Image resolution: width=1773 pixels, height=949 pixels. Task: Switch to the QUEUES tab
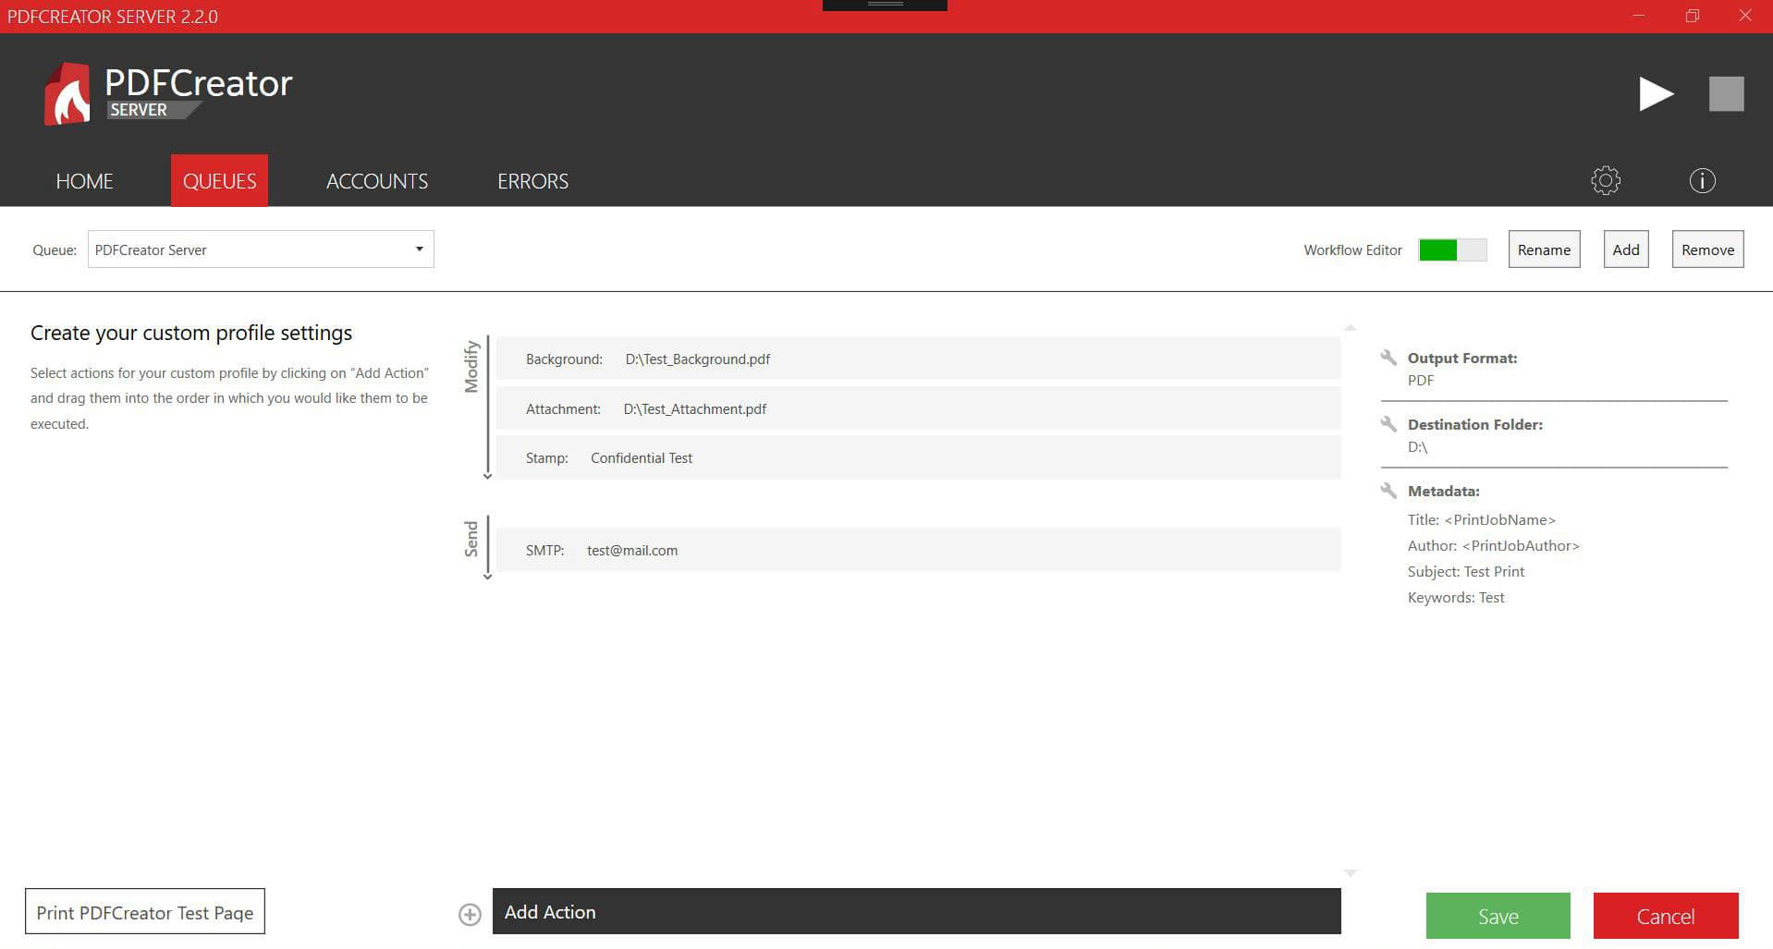(x=219, y=181)
